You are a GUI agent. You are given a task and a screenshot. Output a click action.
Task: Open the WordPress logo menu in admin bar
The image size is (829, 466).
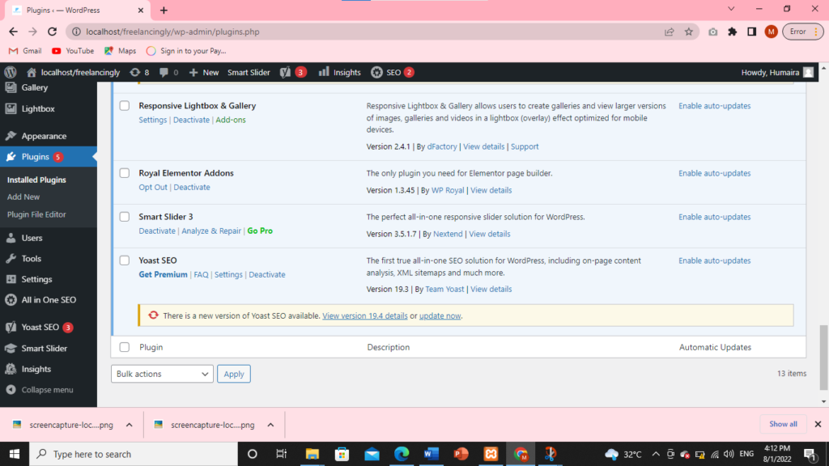[x=10, y=72]
